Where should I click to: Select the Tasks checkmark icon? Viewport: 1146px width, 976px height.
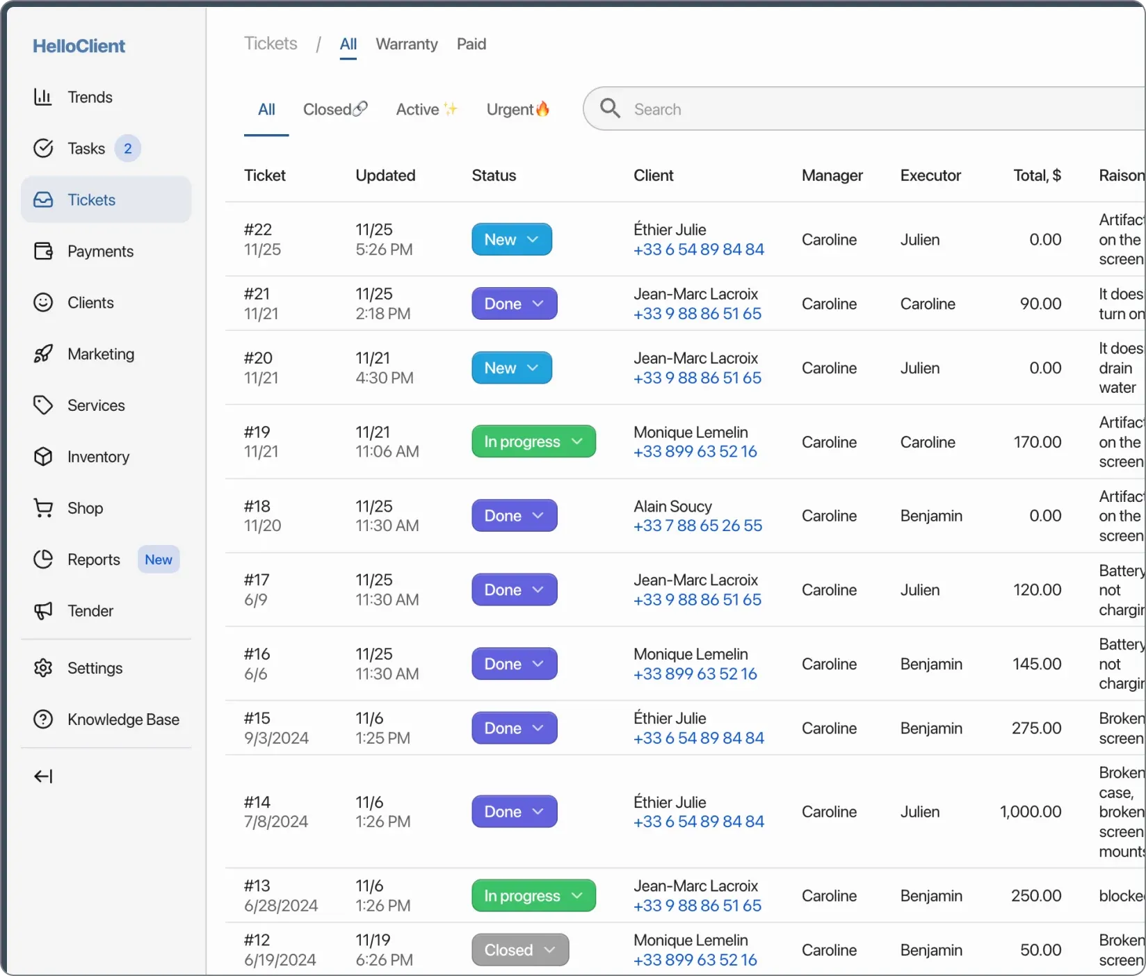[x=43, y=148]
